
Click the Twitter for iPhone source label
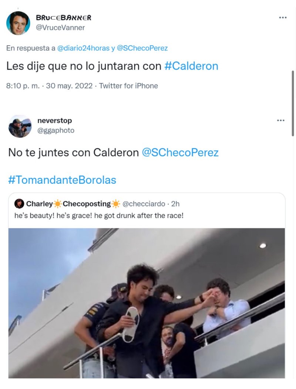point(128,86)
